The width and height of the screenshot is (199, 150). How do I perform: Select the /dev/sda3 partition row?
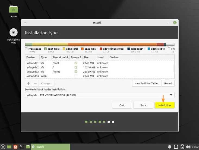(100, 72)
